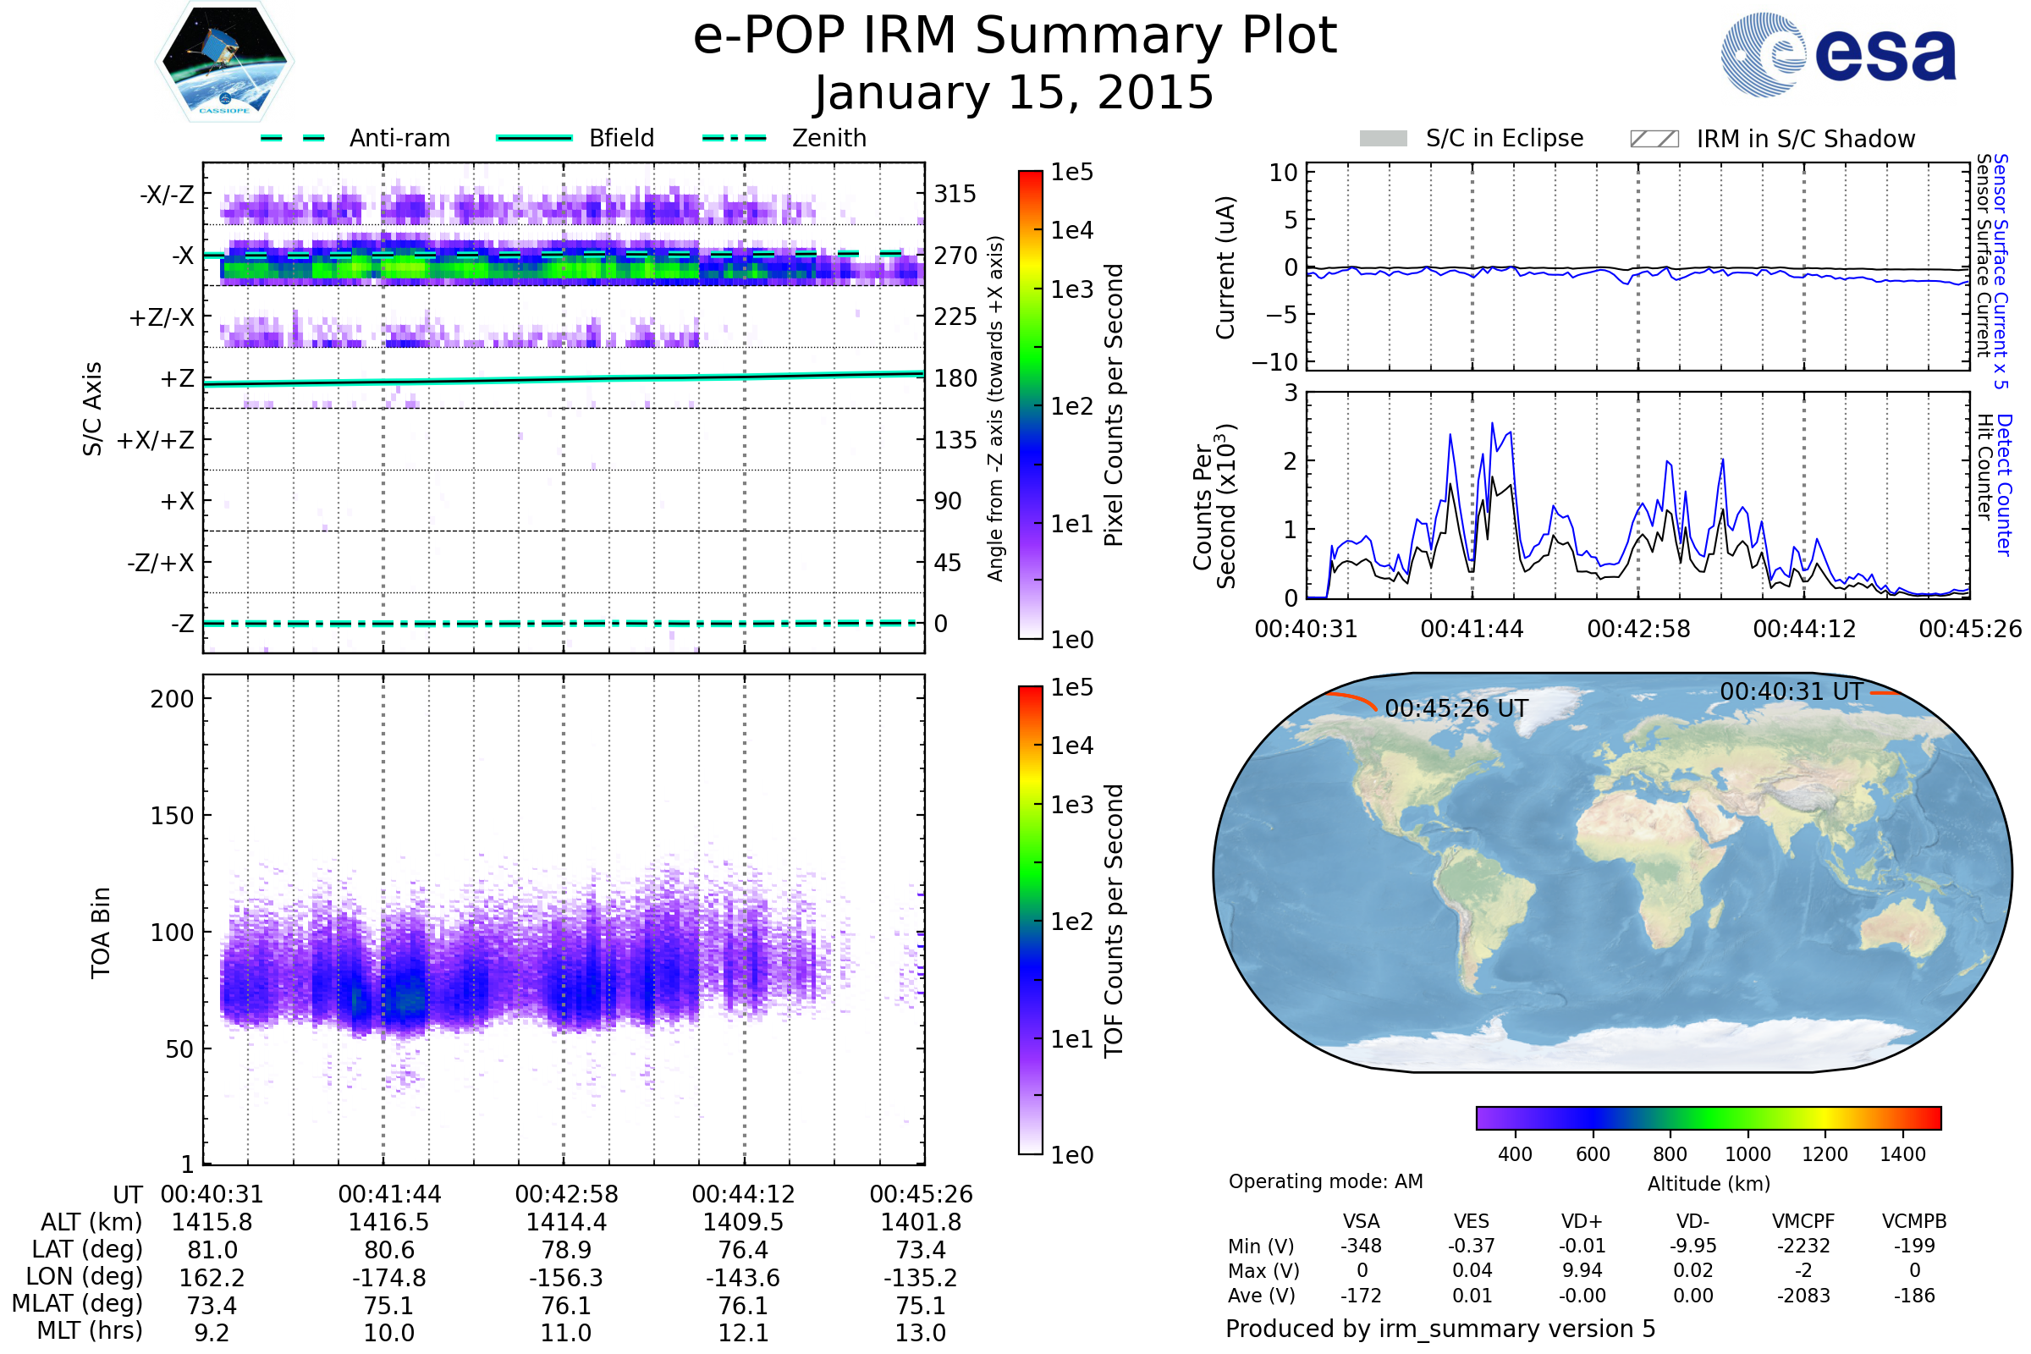The image size is (2031, 1354).
Task: Click the TOF Counts per Second colorbar
Action: (x=1030, y=920)
